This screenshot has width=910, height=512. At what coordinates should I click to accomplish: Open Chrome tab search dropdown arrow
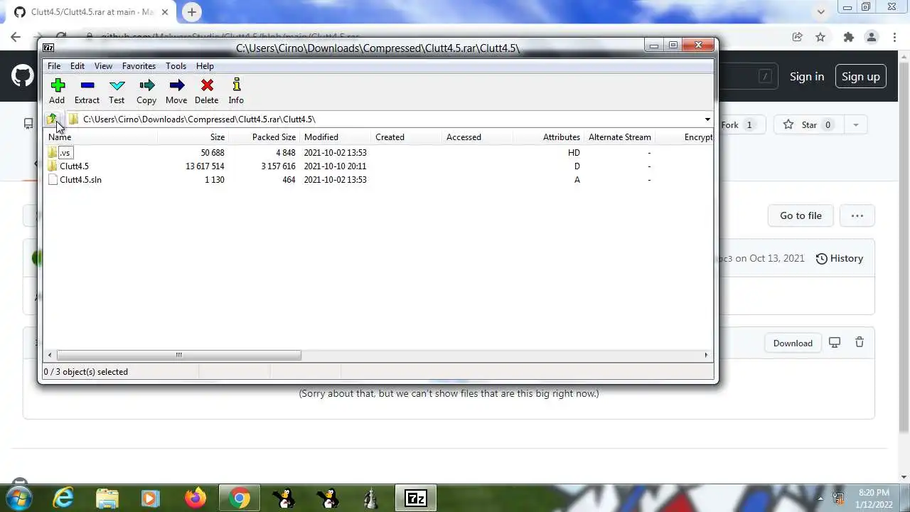pos(821,11)
